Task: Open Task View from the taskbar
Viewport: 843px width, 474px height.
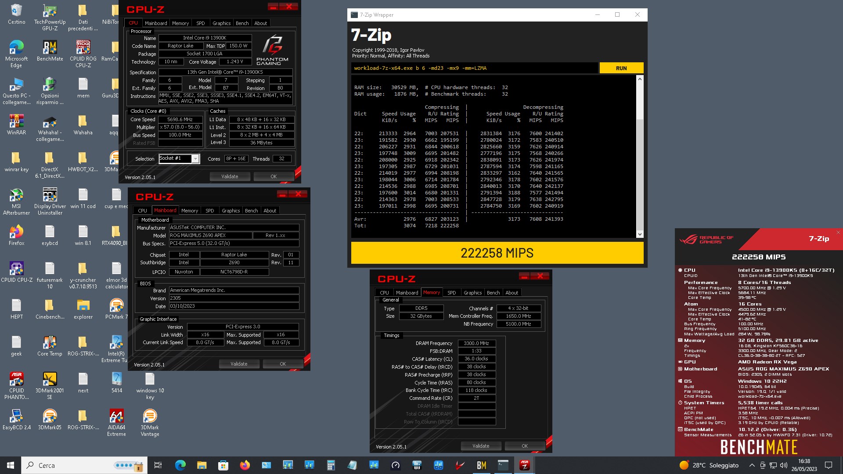Action: click(x=158, y=465)
